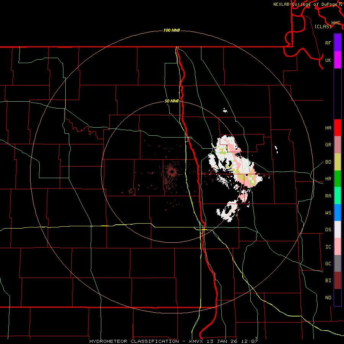Viewport: 344px width, 344px height.
Task: Click the WS legend label
Action: point(328,213)
